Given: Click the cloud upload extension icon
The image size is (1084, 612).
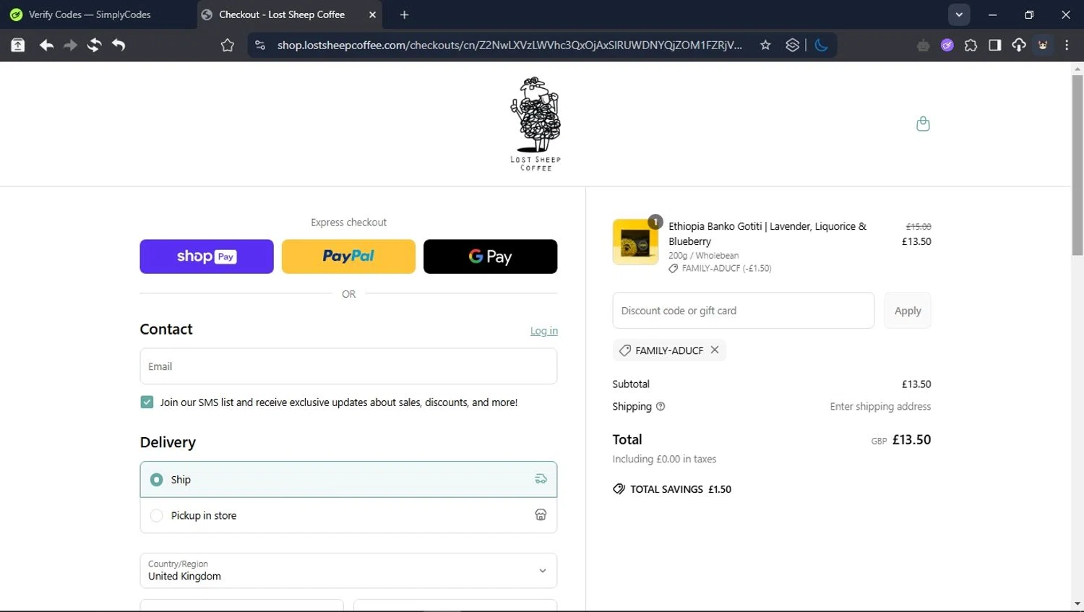Looking at the screenshot, I should [1018, 45].
